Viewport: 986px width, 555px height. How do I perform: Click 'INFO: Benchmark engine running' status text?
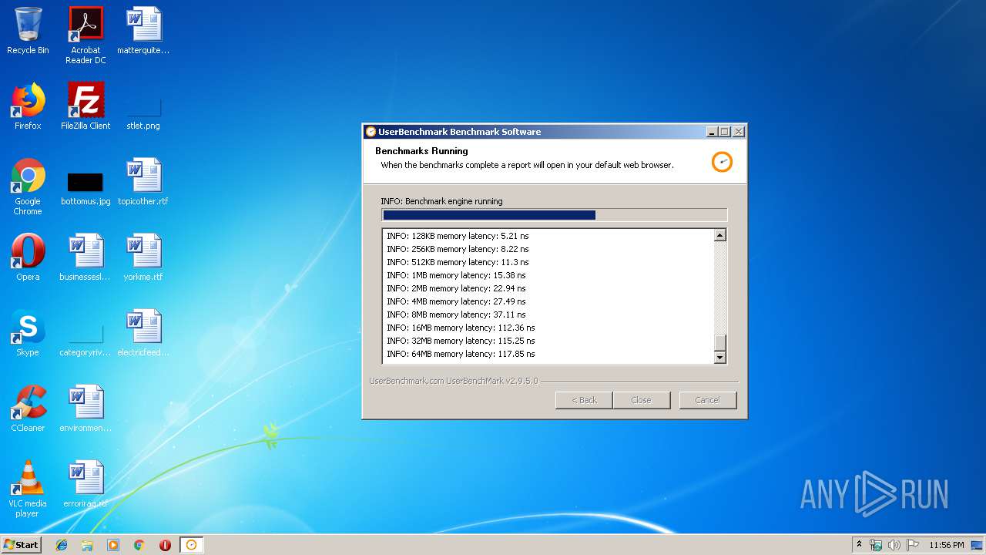(441, 201)
